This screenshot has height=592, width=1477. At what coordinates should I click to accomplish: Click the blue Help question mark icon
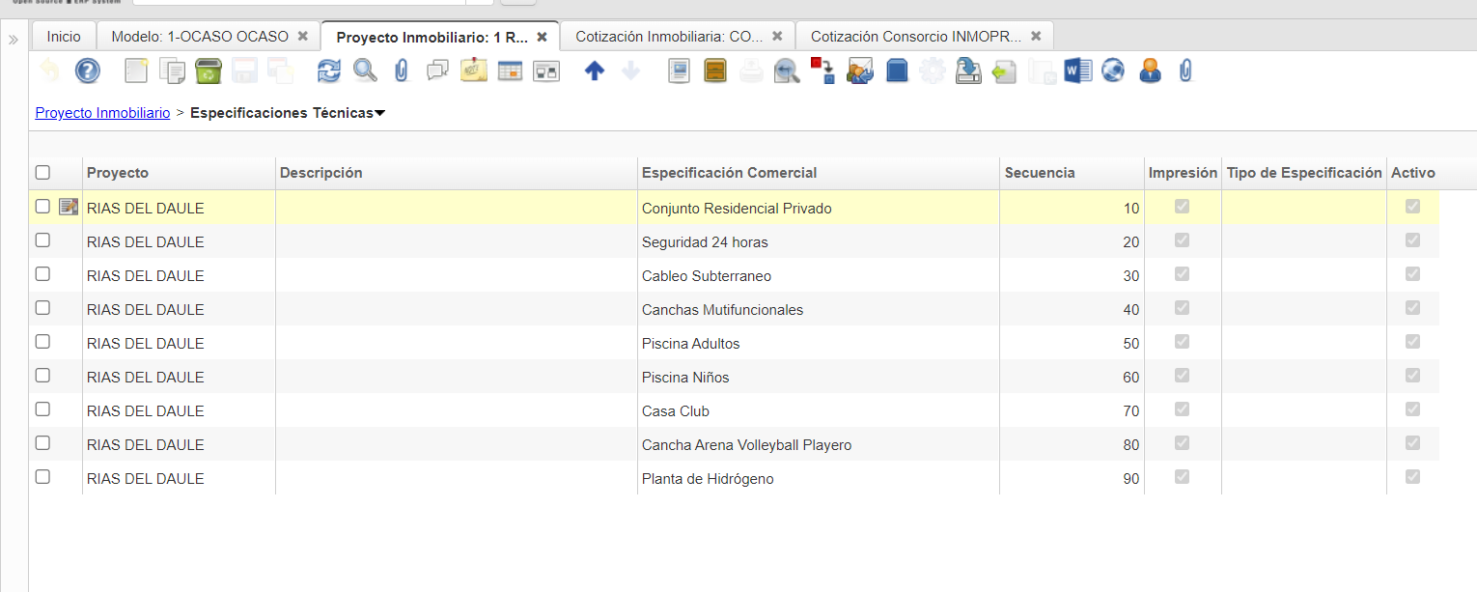[x=88, y=70]
